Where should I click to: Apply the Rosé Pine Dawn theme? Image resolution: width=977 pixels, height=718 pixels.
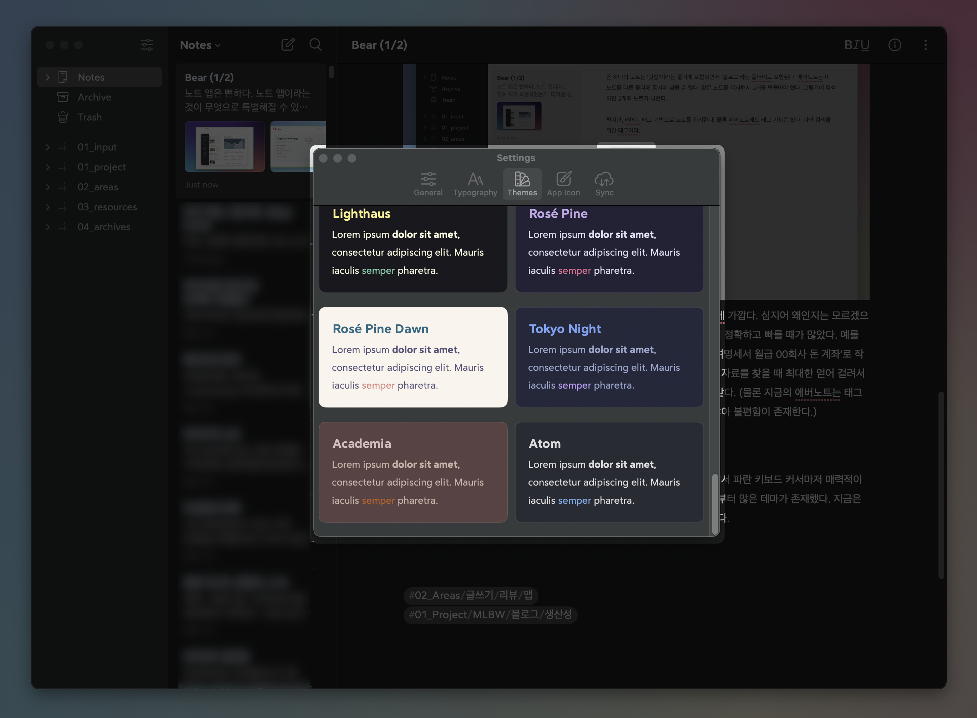pos(413,357)
